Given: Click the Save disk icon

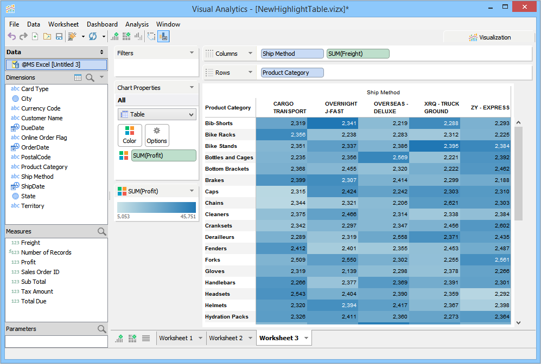Looking at the screenshot, I should [59, 36].
